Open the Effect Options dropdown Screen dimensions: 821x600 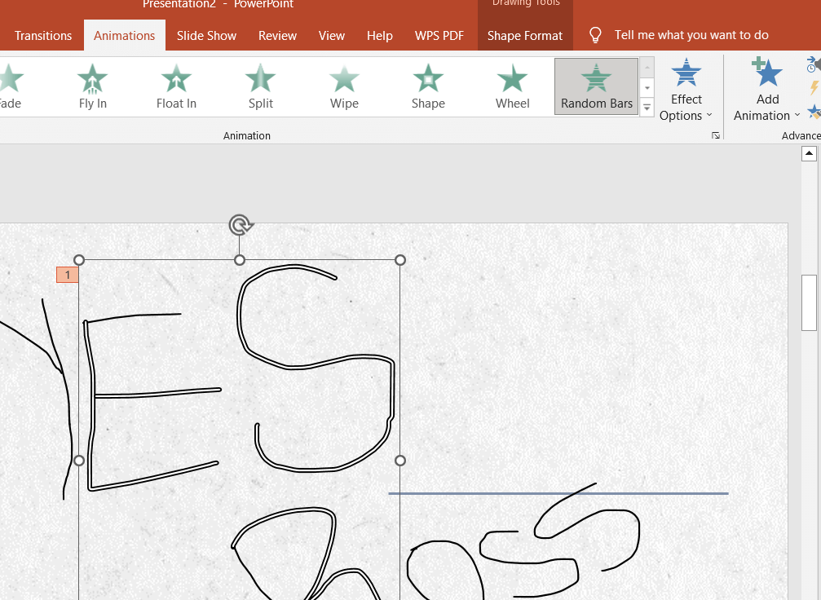tap(686, 91)
